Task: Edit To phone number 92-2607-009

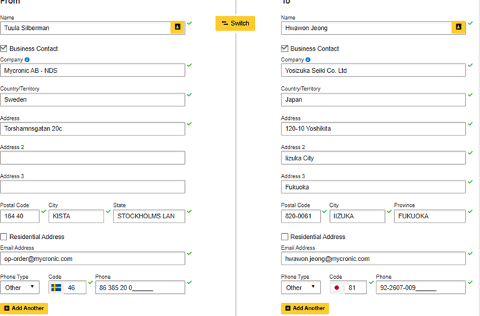Action: tap(421, 287)
